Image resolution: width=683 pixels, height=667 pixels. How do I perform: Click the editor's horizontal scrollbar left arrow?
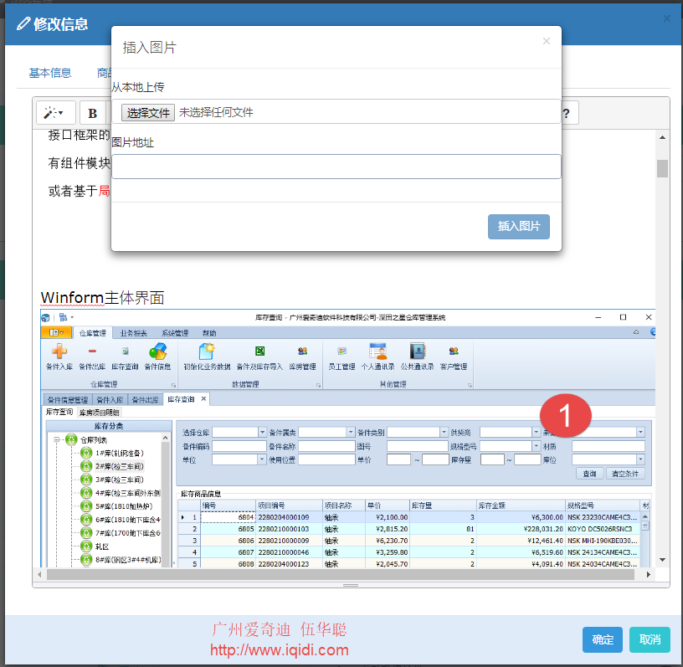coord(39,574)
